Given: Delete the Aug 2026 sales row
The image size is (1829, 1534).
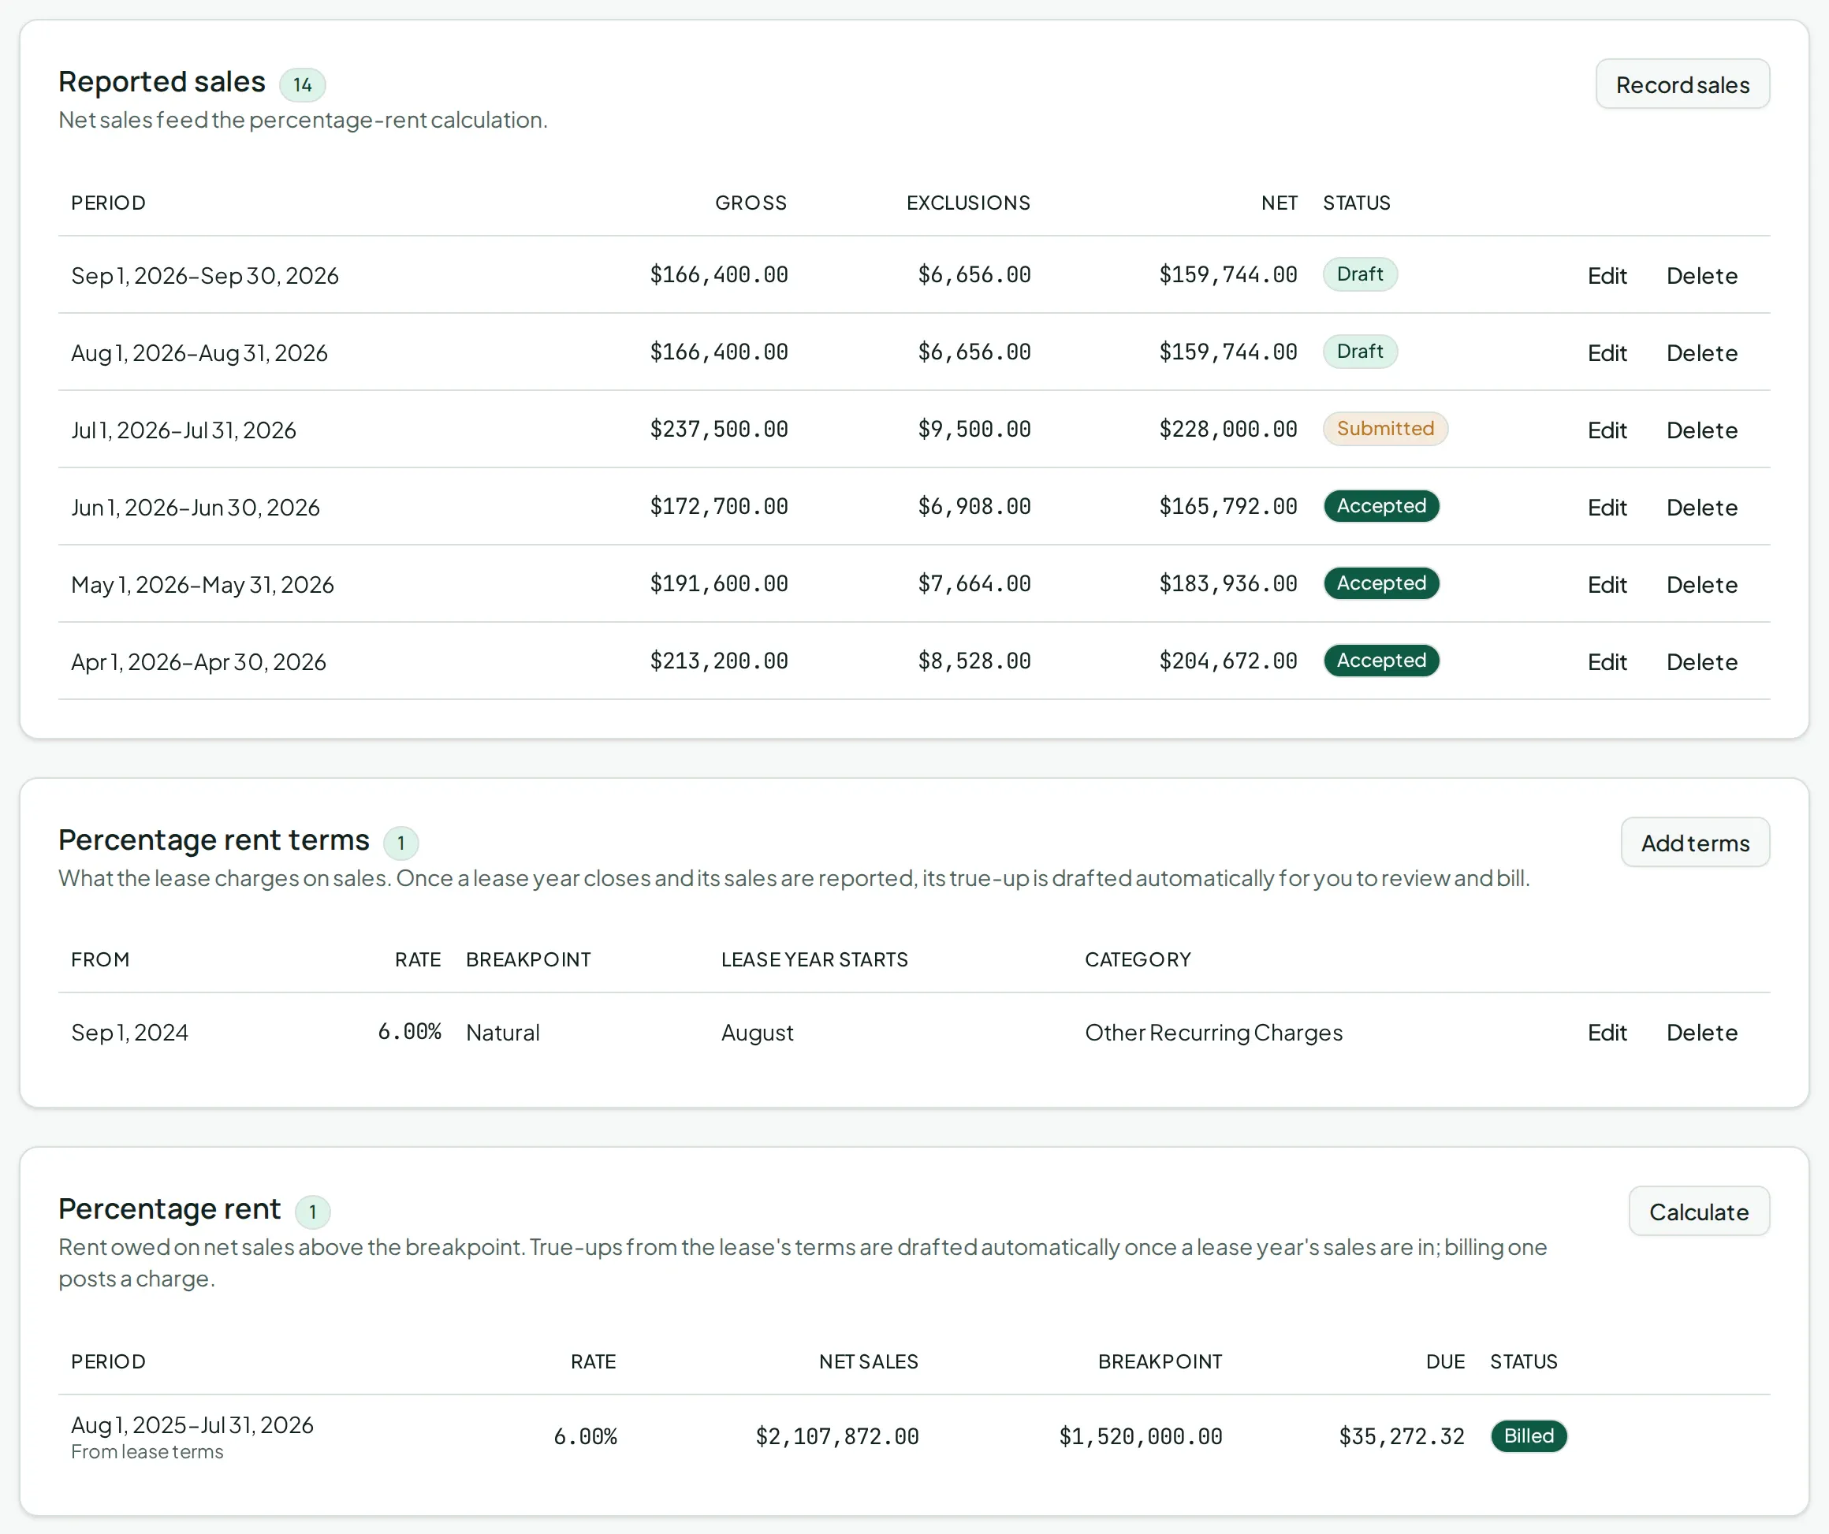Looking at the screenshot, I should pyautogui.click(x=1702, y=353).
